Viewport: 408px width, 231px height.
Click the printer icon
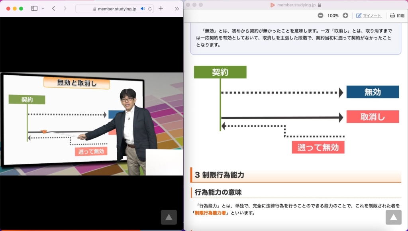392,16
